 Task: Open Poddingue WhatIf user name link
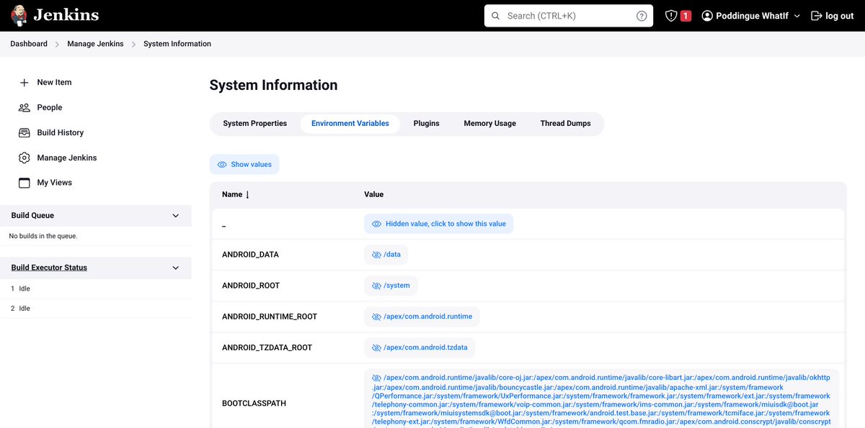point(752,16)
